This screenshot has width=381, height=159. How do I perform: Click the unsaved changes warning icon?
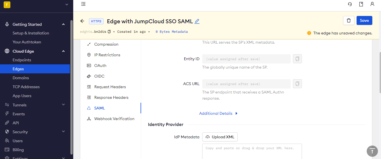coord(309,33)
